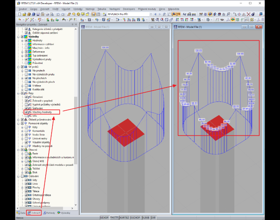Click the Open folder icon
This screenshot has height=220, width=280.
24,14
